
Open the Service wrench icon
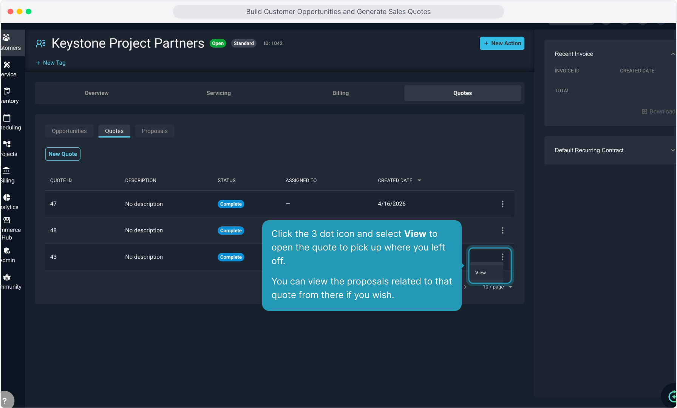7,65
